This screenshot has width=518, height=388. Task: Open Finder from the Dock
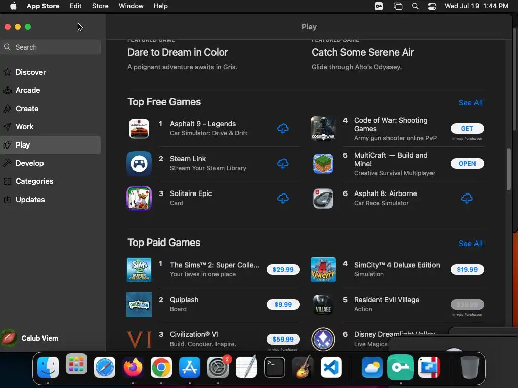[x=48, y=367]
